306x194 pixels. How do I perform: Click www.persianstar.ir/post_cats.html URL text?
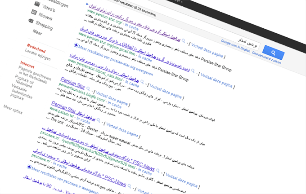tap(95, 70)
